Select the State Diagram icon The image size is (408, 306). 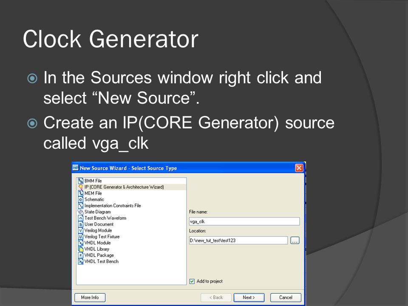click(81, 212)
